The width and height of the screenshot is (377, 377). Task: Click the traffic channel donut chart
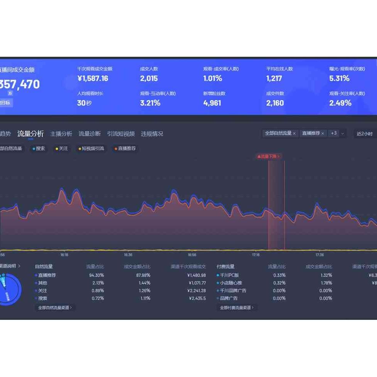point(8,289)
